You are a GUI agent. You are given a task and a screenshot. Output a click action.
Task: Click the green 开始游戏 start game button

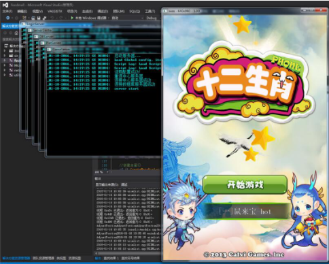(x=245, y=184)
